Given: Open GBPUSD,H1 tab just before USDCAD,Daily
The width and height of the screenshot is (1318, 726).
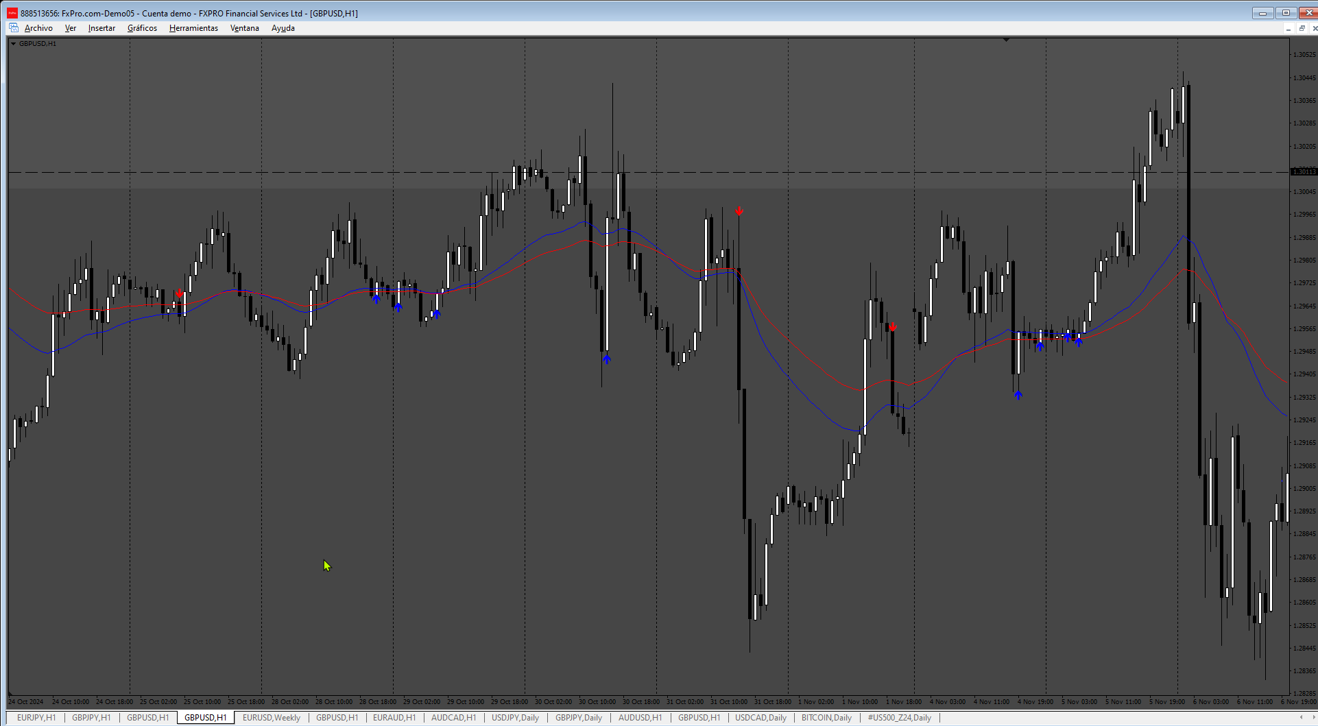Looking at the screenshot, I should [x=699, y=718].
